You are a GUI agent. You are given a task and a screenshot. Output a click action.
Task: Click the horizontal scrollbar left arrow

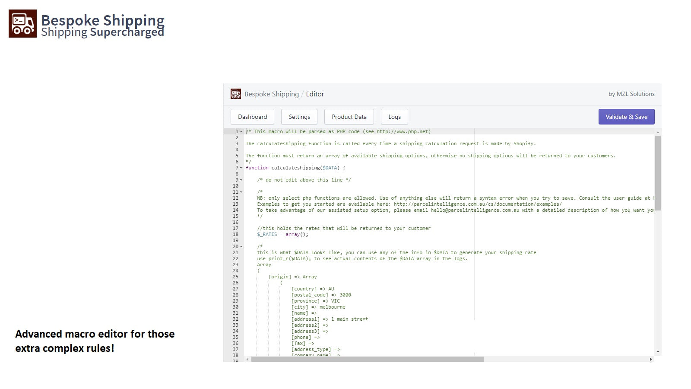[x=247, y=359]
